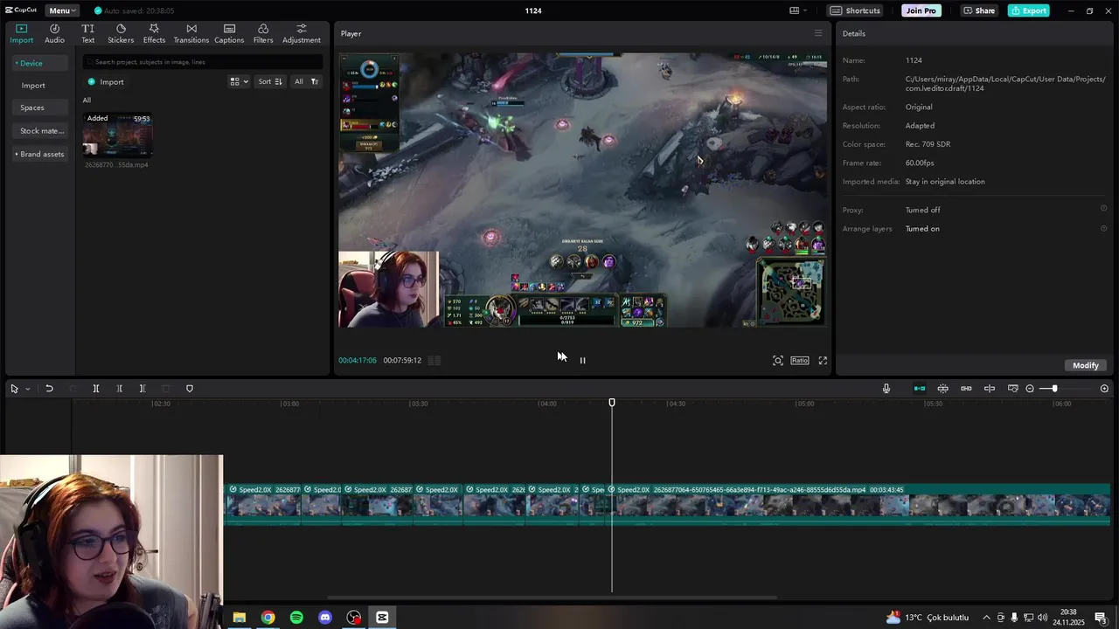Delete right of playhead
This screenshot has height=629, width=1119.
click(x=142, y=389)
